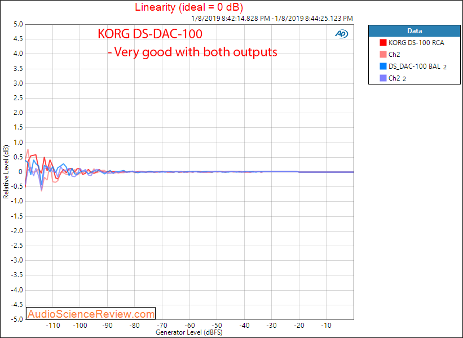Click the Data legend header
Viewport: 463px width, 338px height.
coord(415,31)
